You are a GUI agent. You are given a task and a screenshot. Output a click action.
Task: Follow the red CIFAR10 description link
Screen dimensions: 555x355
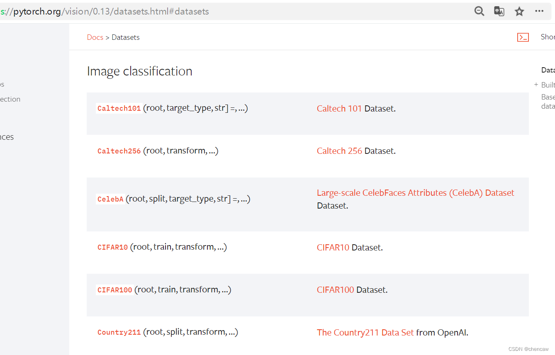point(333,248)
